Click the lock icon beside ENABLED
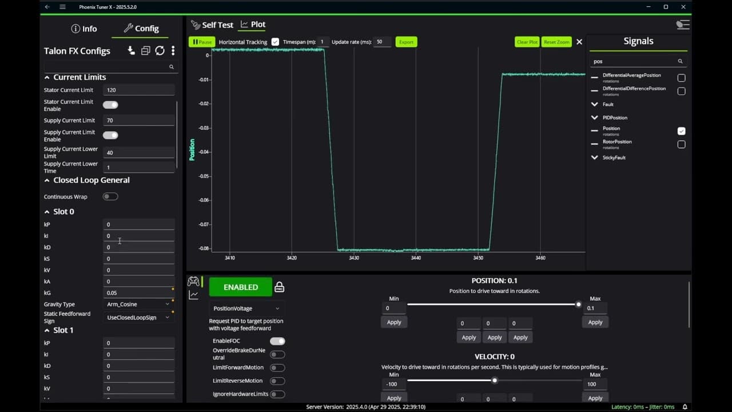The width and height of the screenshot is (732, 412). click(x=279, y=287)
